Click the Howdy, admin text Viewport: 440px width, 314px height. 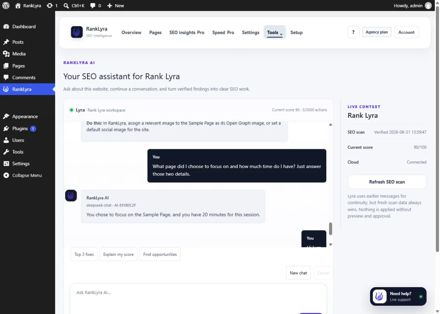(408, 6)
